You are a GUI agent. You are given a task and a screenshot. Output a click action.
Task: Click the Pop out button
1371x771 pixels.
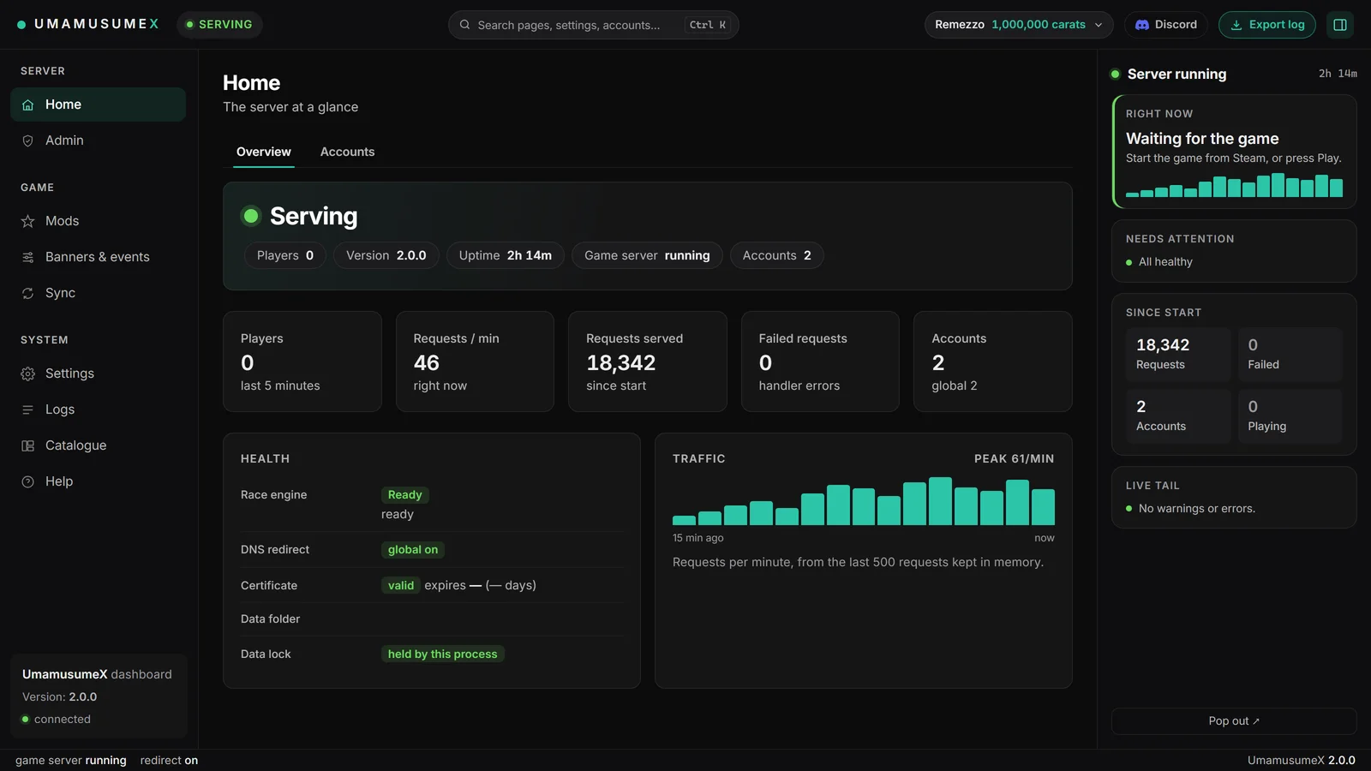coord(1234,721)
